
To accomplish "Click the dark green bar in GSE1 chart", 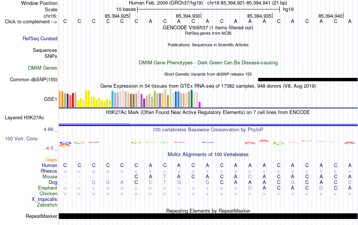I will pyautogui.click(x=191, y=99).
